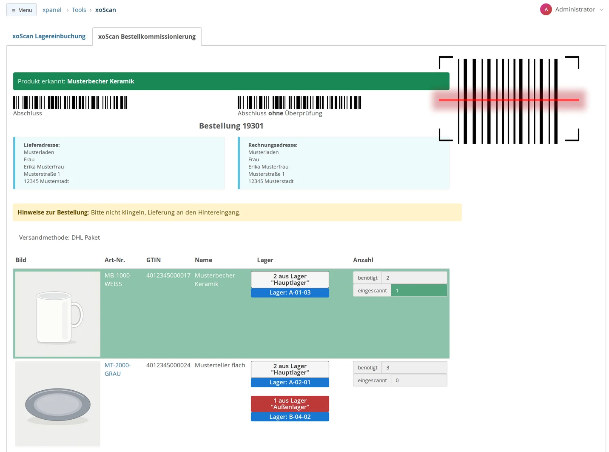
Task: Go to xpanel breadcrumb link
Action: pos(52,10)
